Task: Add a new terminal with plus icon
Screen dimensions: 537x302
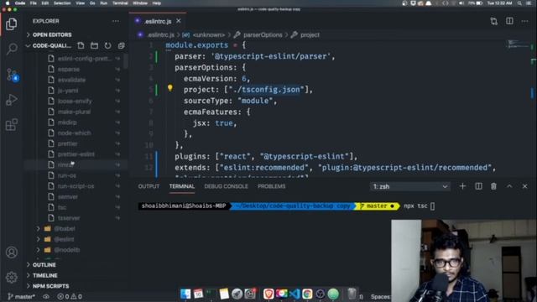Action: [x=462, y=186]
